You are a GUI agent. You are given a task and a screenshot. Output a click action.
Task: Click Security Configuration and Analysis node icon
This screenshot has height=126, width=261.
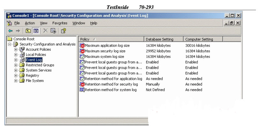pyautogui.click(x=16, y=44)
